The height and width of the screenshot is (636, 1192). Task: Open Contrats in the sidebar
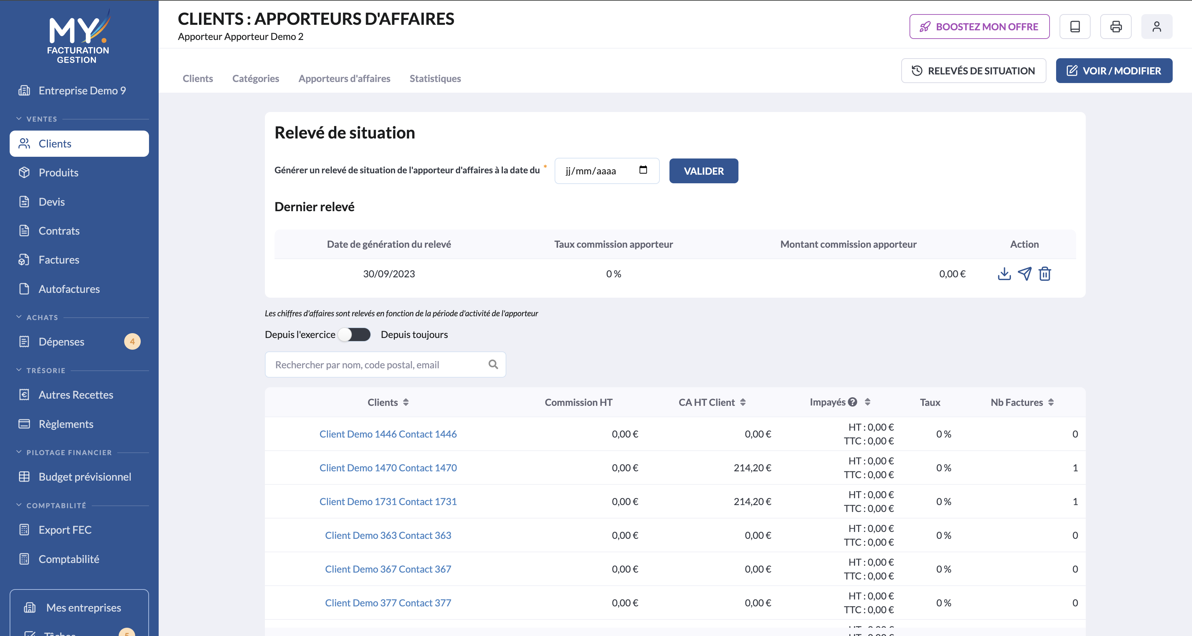point(79,230)
